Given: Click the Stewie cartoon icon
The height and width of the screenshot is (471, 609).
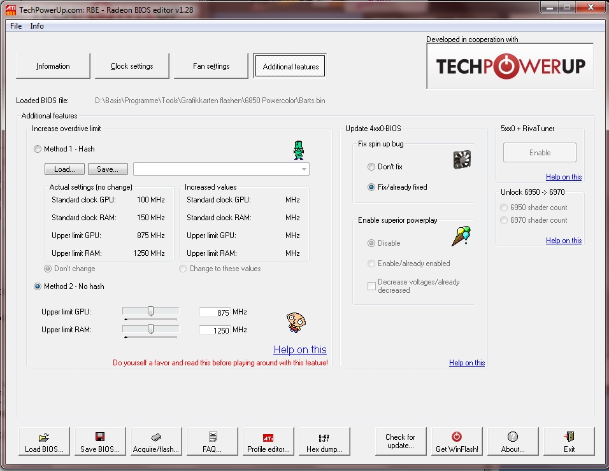Looking at the screenshot, I should [x=296, y=323].
